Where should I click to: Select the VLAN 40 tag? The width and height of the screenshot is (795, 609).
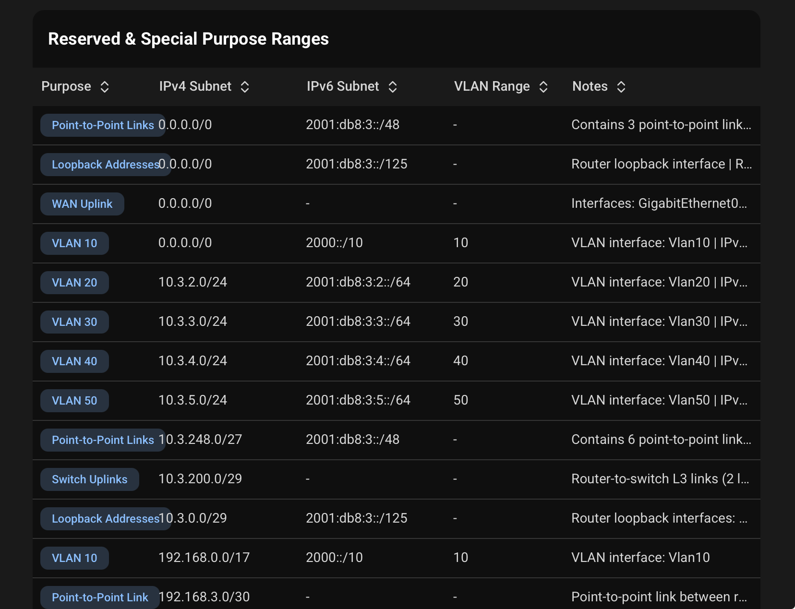tap(74, 361)
